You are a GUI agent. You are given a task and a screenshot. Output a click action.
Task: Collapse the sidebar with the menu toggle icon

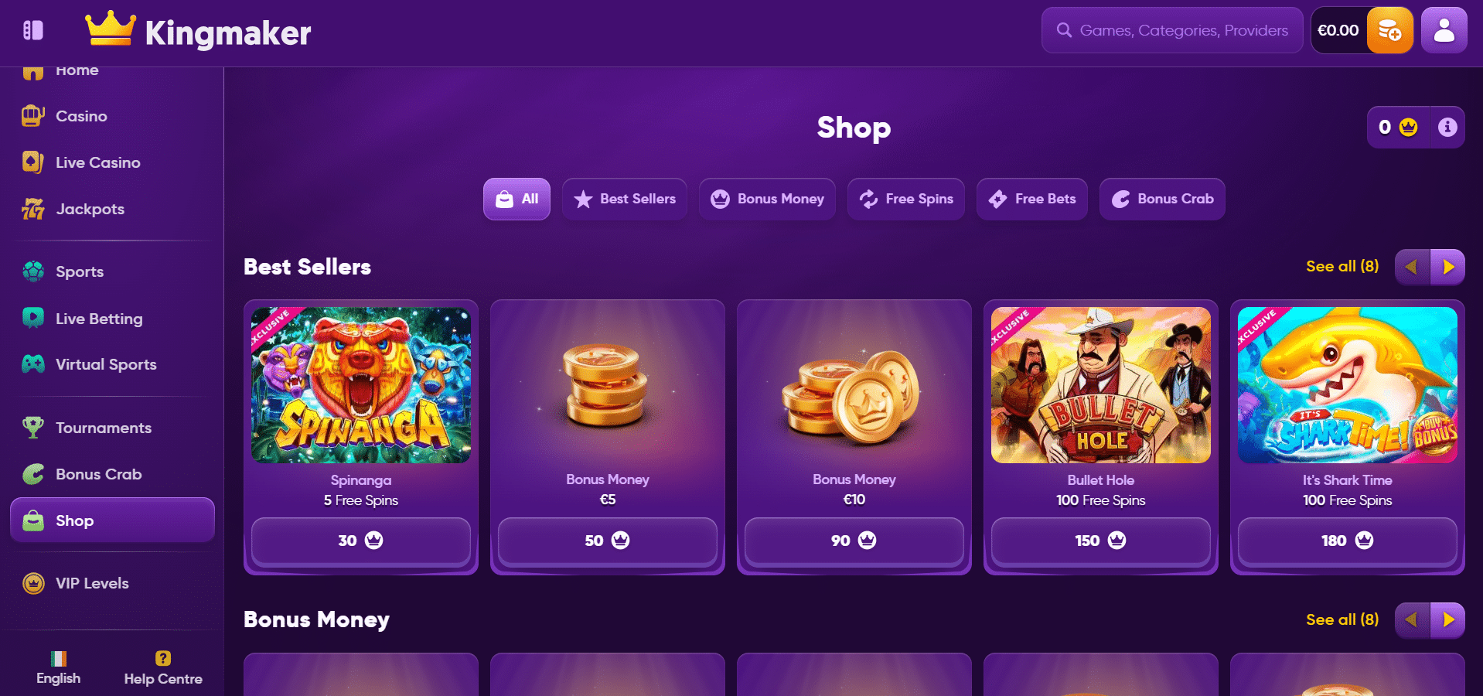click(32, 30)
